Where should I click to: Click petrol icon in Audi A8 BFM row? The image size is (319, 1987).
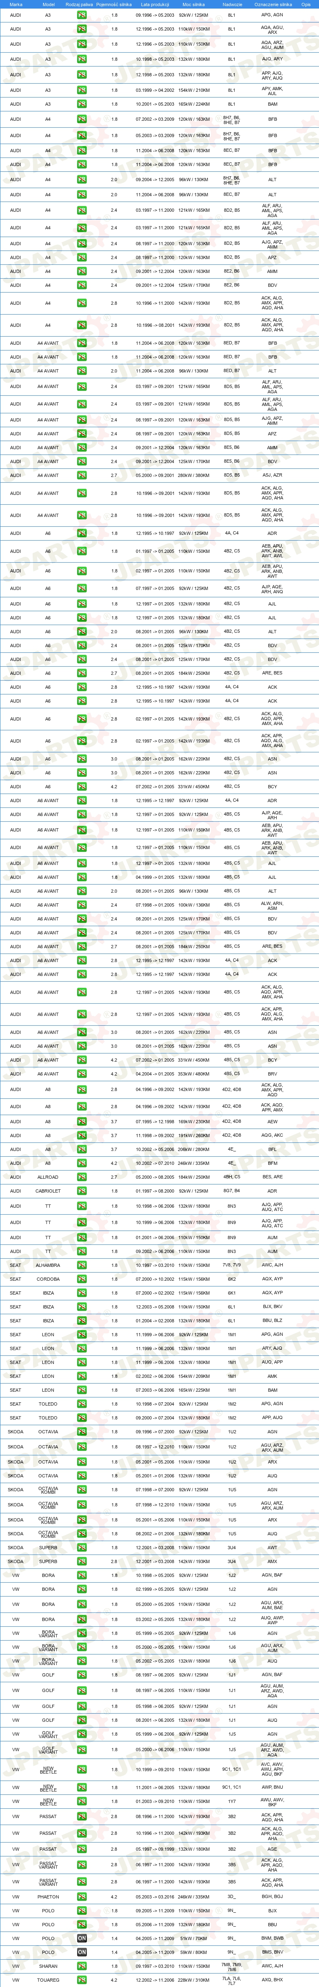pos(82,1163)
